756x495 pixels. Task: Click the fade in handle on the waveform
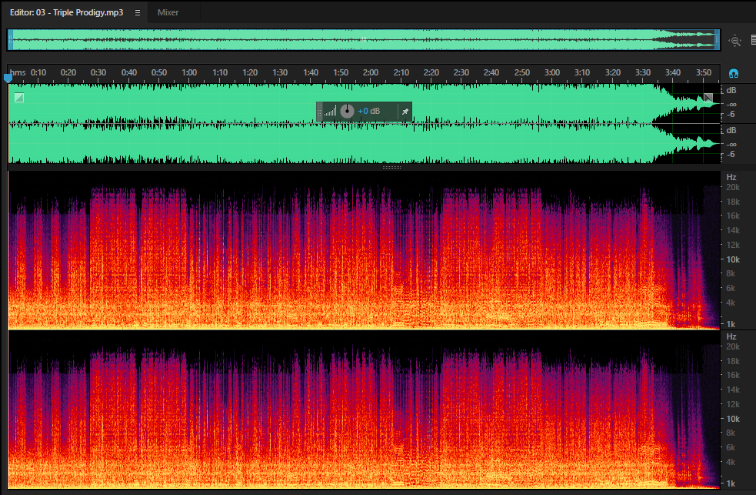coord(19,98)
